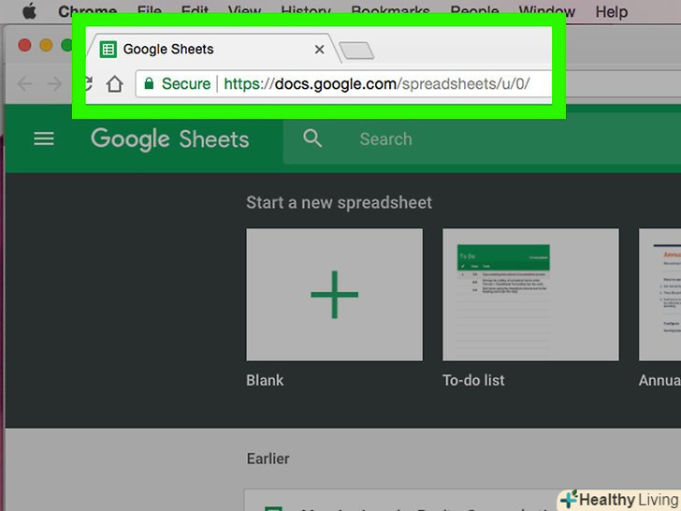
Task: Open the View menu
Action: (244, 11)
